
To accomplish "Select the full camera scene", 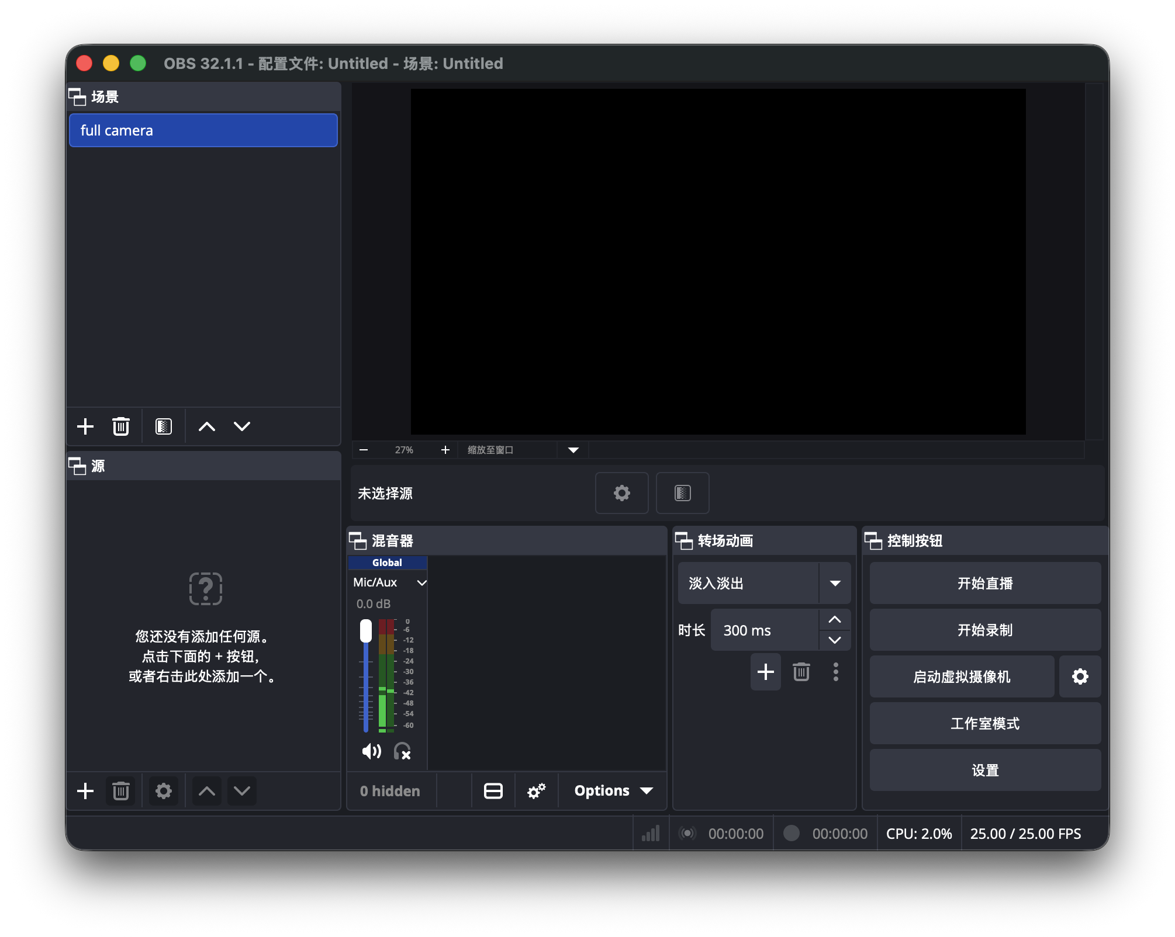I will (x=203, y=130).
